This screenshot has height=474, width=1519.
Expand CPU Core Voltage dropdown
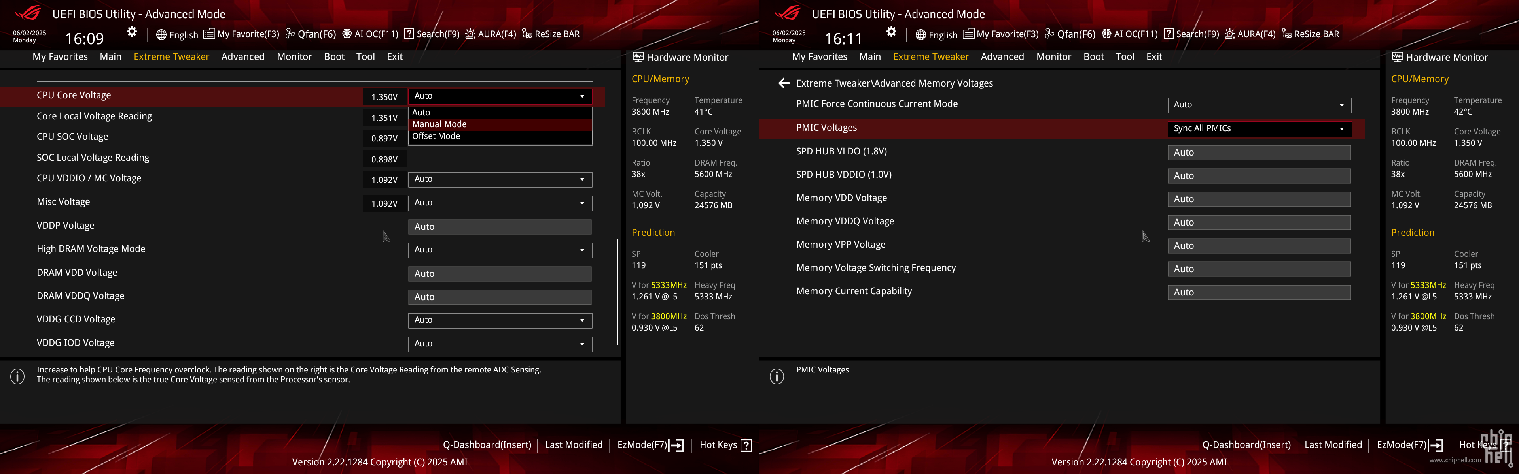pyautogui.click(x=500, y=96)
